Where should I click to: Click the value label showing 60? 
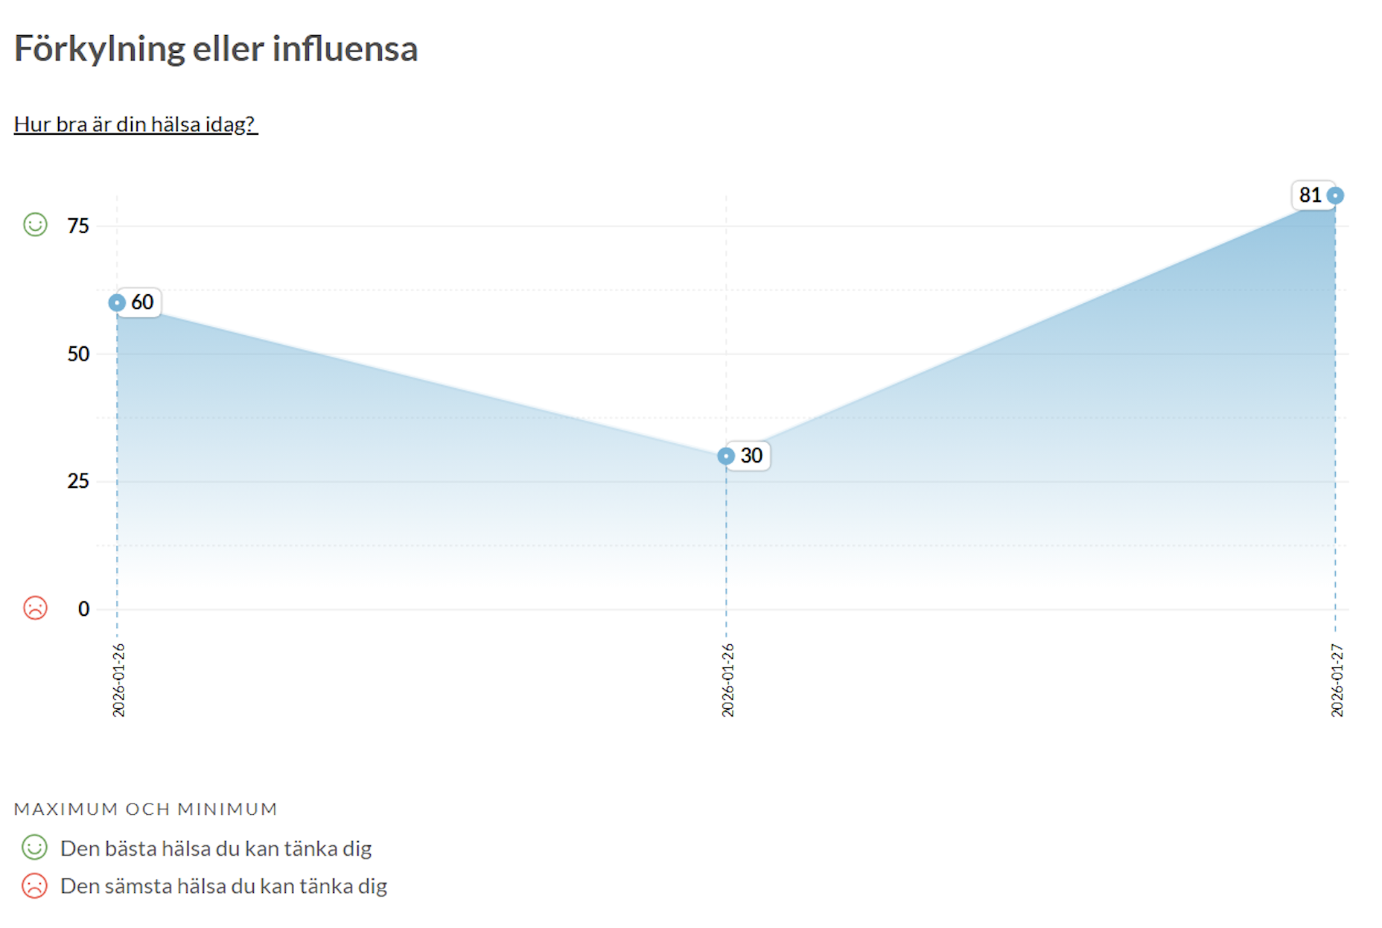142,302
